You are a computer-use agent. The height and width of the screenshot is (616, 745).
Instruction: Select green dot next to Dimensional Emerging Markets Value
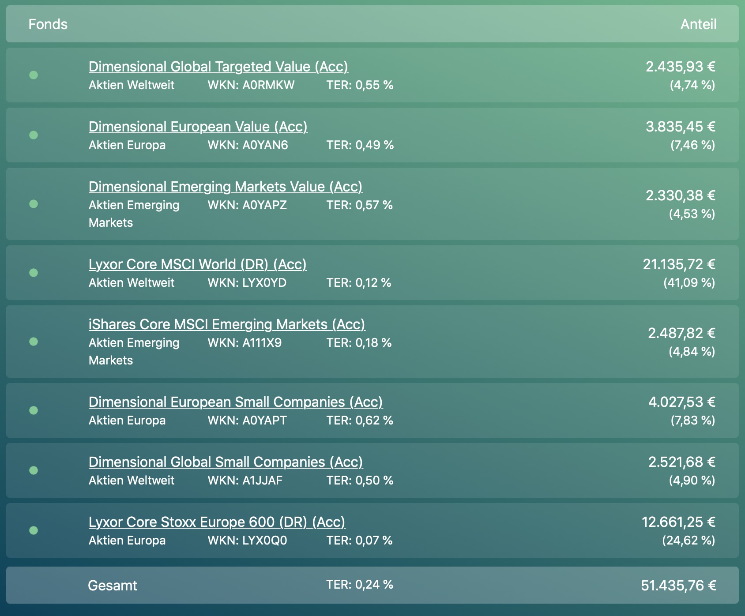click(x=34, y=204)
